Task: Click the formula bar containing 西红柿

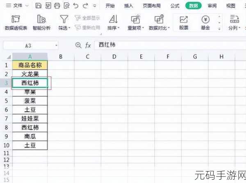Action: click(x=170, y=45)
